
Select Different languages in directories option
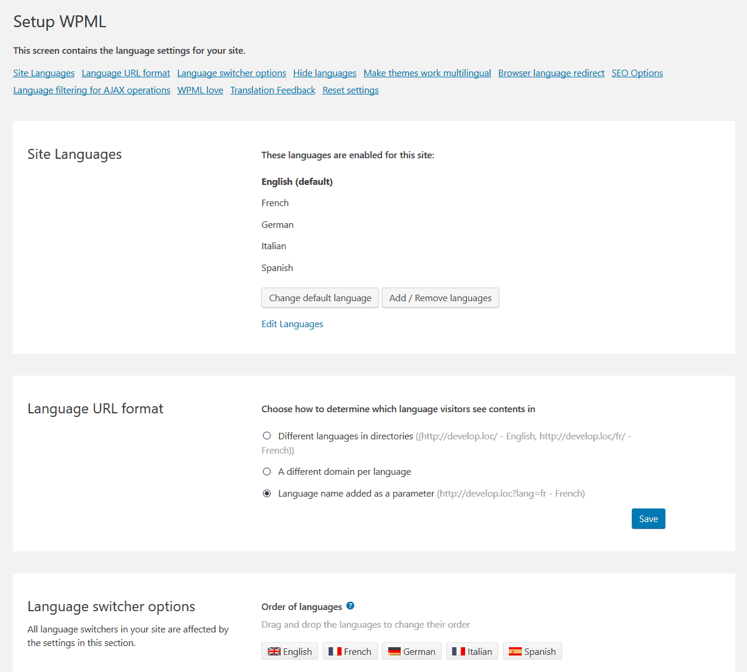click(267, 436)
